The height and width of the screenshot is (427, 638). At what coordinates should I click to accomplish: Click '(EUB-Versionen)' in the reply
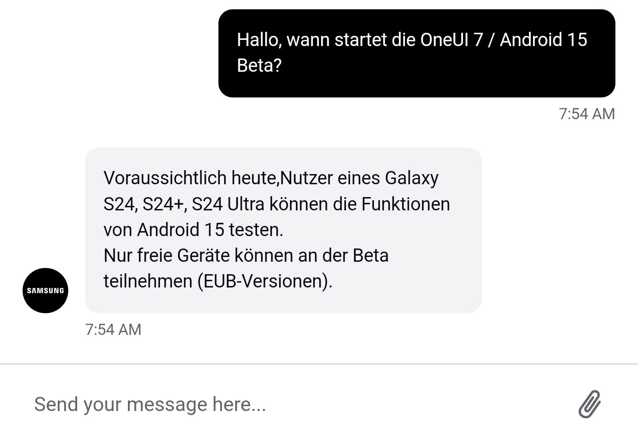[x=265, y=281]
